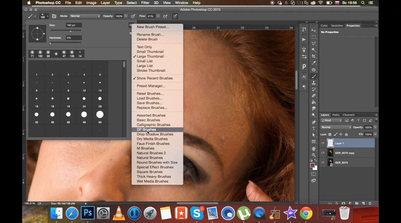Click the Delete layer trash icon
The height and width of the screenshot is (223, 401).
click(370, 203)
